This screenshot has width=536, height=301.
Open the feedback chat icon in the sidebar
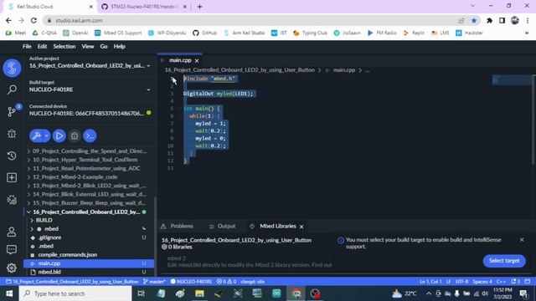(12, 250)
